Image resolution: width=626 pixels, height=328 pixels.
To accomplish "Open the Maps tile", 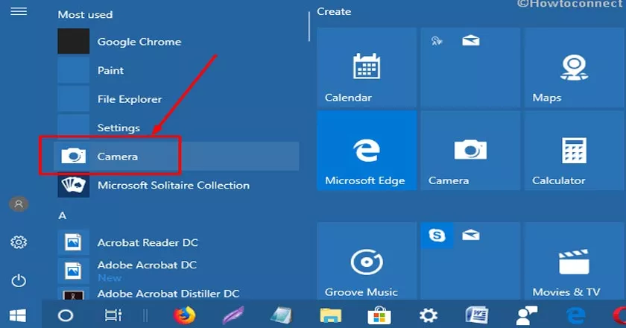I will pyautogui.click(x=574, y=67).
